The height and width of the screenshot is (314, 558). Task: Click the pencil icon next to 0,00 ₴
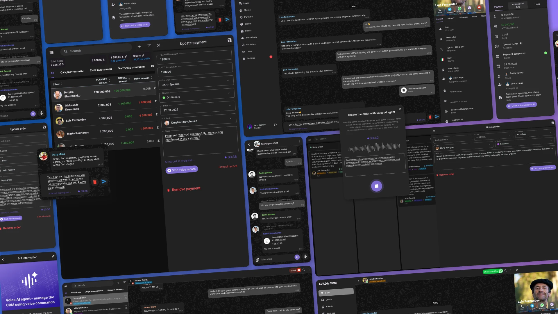143,55
